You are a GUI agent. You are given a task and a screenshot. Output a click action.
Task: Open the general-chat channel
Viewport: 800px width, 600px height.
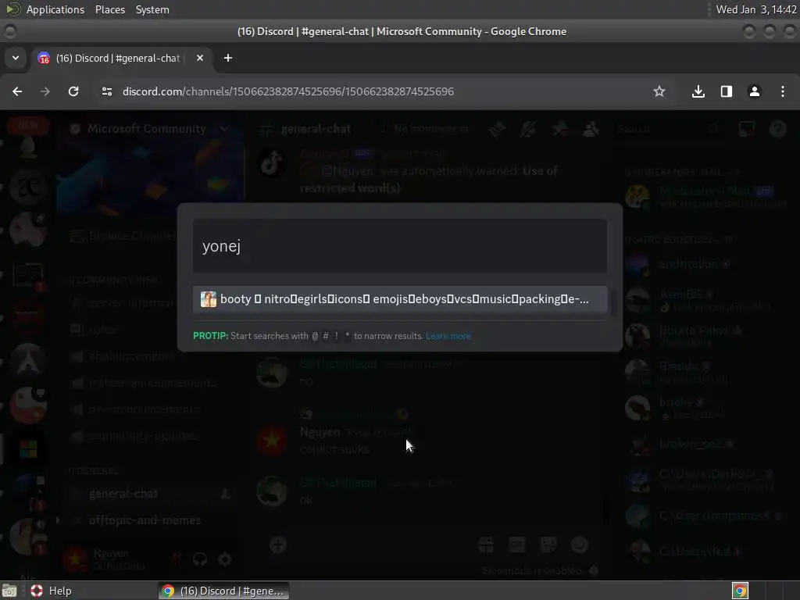[151, 494]
